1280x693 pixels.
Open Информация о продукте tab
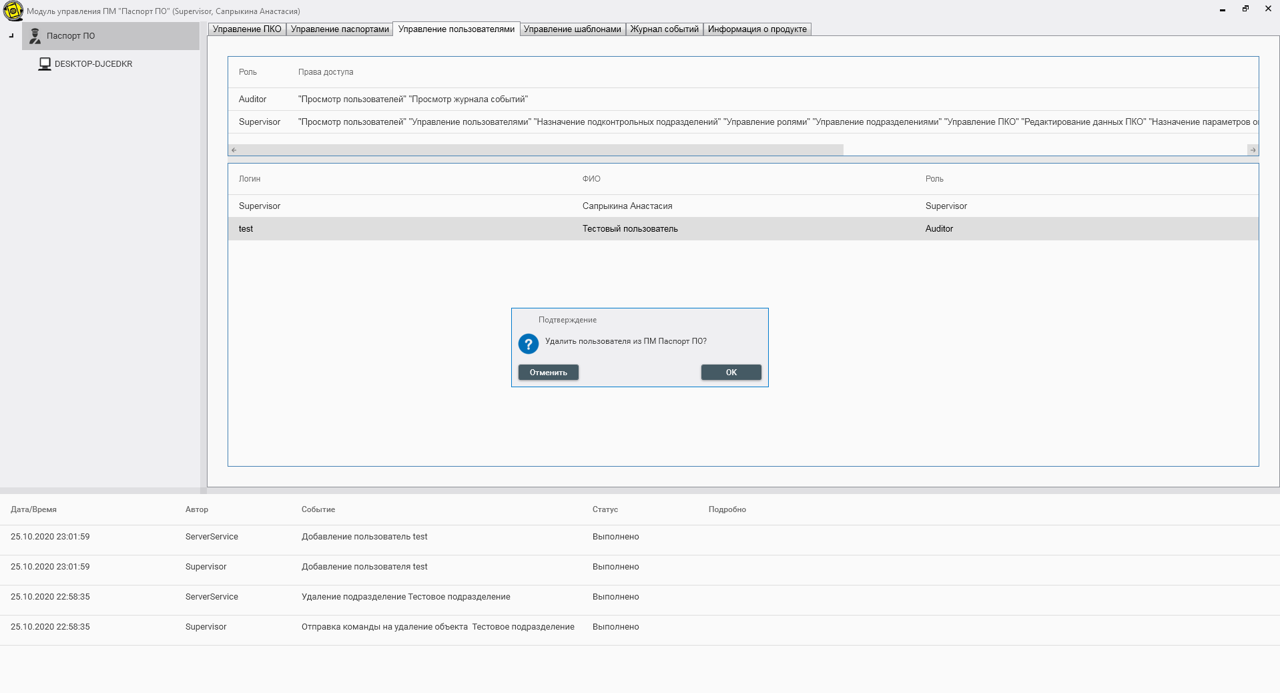(757, 29)
